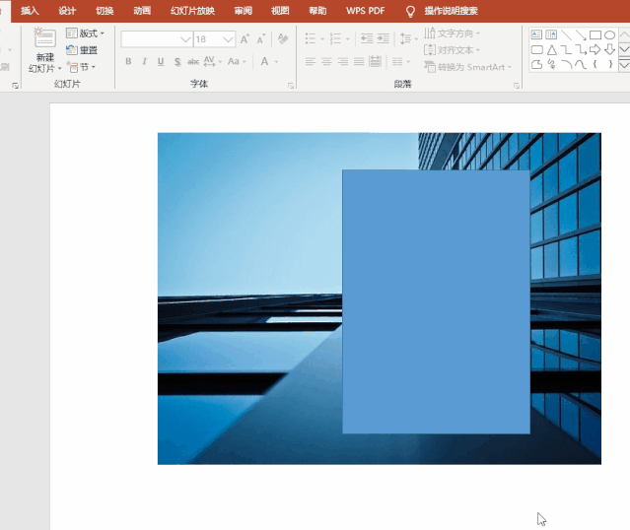Select the blue rectangle on the slide
The image size is (630, 530).
tap(436, 300)
